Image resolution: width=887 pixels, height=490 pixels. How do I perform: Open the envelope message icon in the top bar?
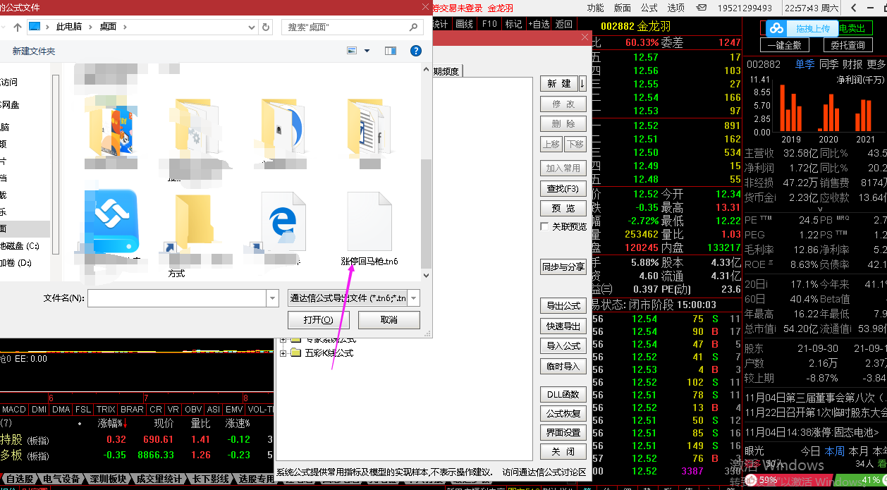[702, 8]
